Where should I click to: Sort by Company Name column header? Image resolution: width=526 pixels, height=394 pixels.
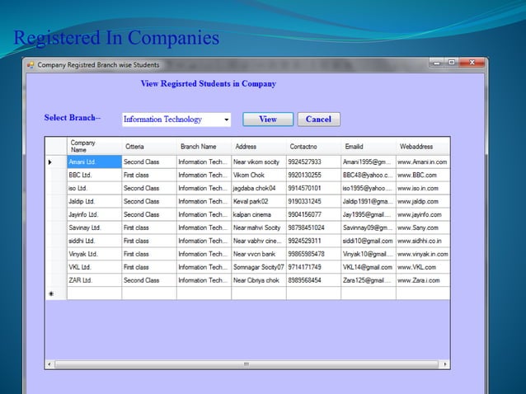[94, 147]
